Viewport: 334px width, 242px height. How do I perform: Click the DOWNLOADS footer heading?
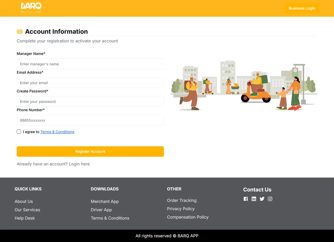click(105, 189)
